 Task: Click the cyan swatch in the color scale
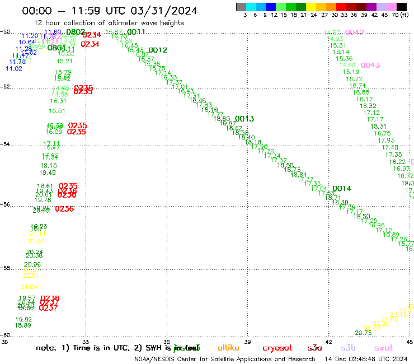[x=251, y=7]
